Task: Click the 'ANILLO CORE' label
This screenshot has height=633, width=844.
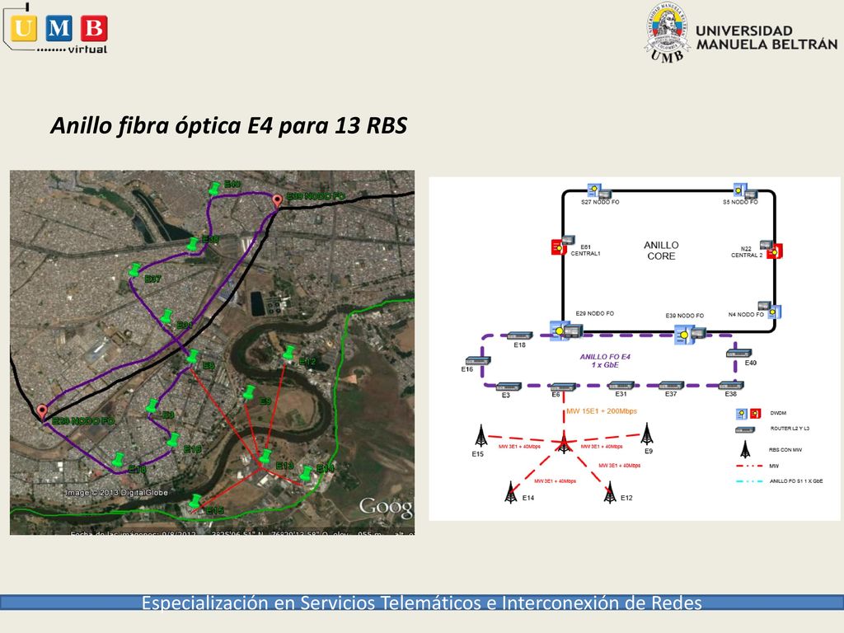Action: (x=661, y=251)
